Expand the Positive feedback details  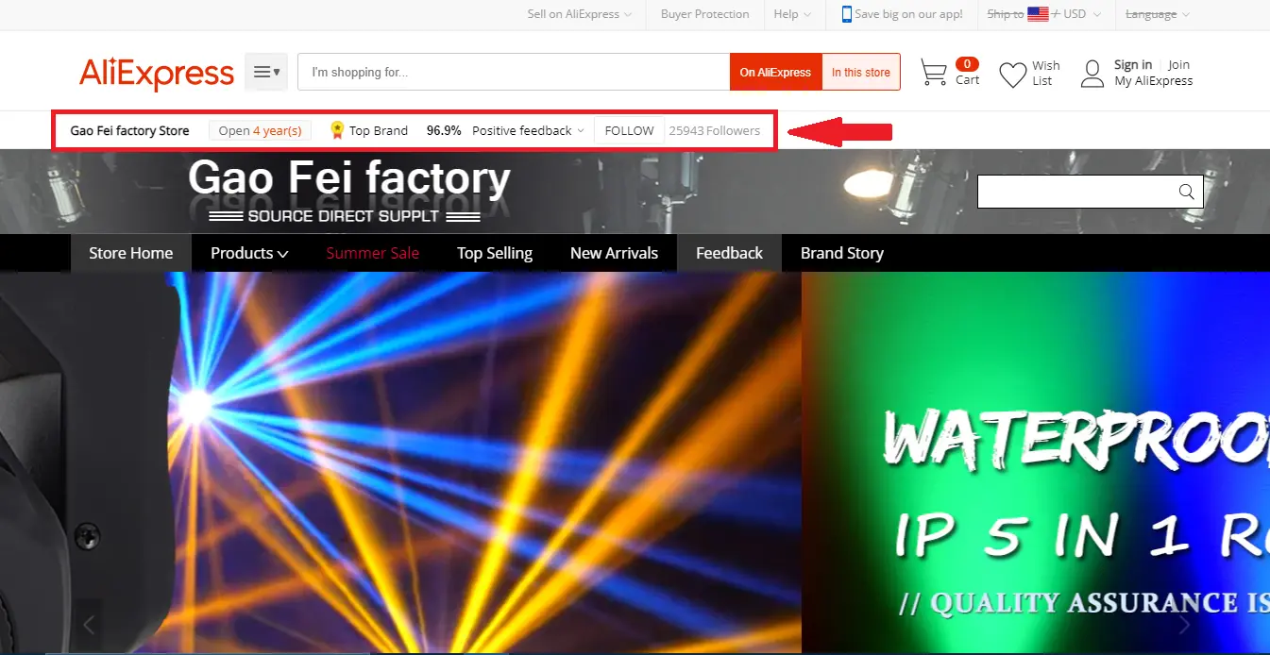[x=526, y=130]
